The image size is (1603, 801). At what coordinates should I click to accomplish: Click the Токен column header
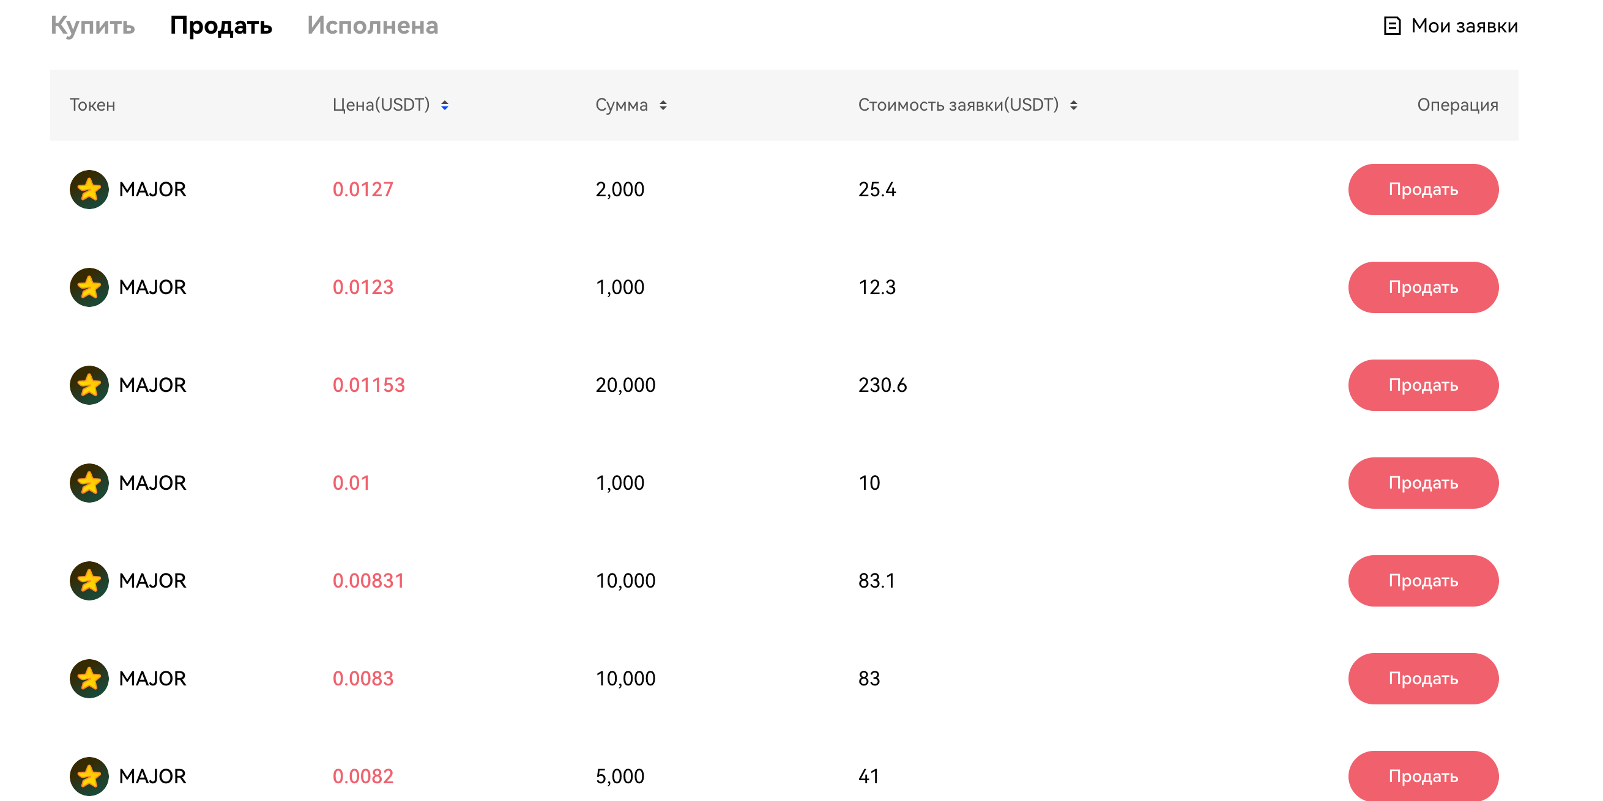point(92,105)
